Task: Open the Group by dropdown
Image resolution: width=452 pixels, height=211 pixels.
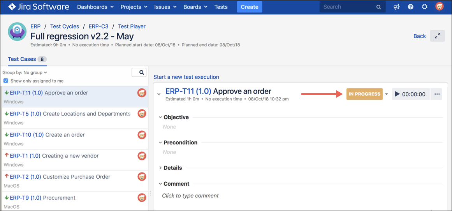Action: tap(25, 72)
